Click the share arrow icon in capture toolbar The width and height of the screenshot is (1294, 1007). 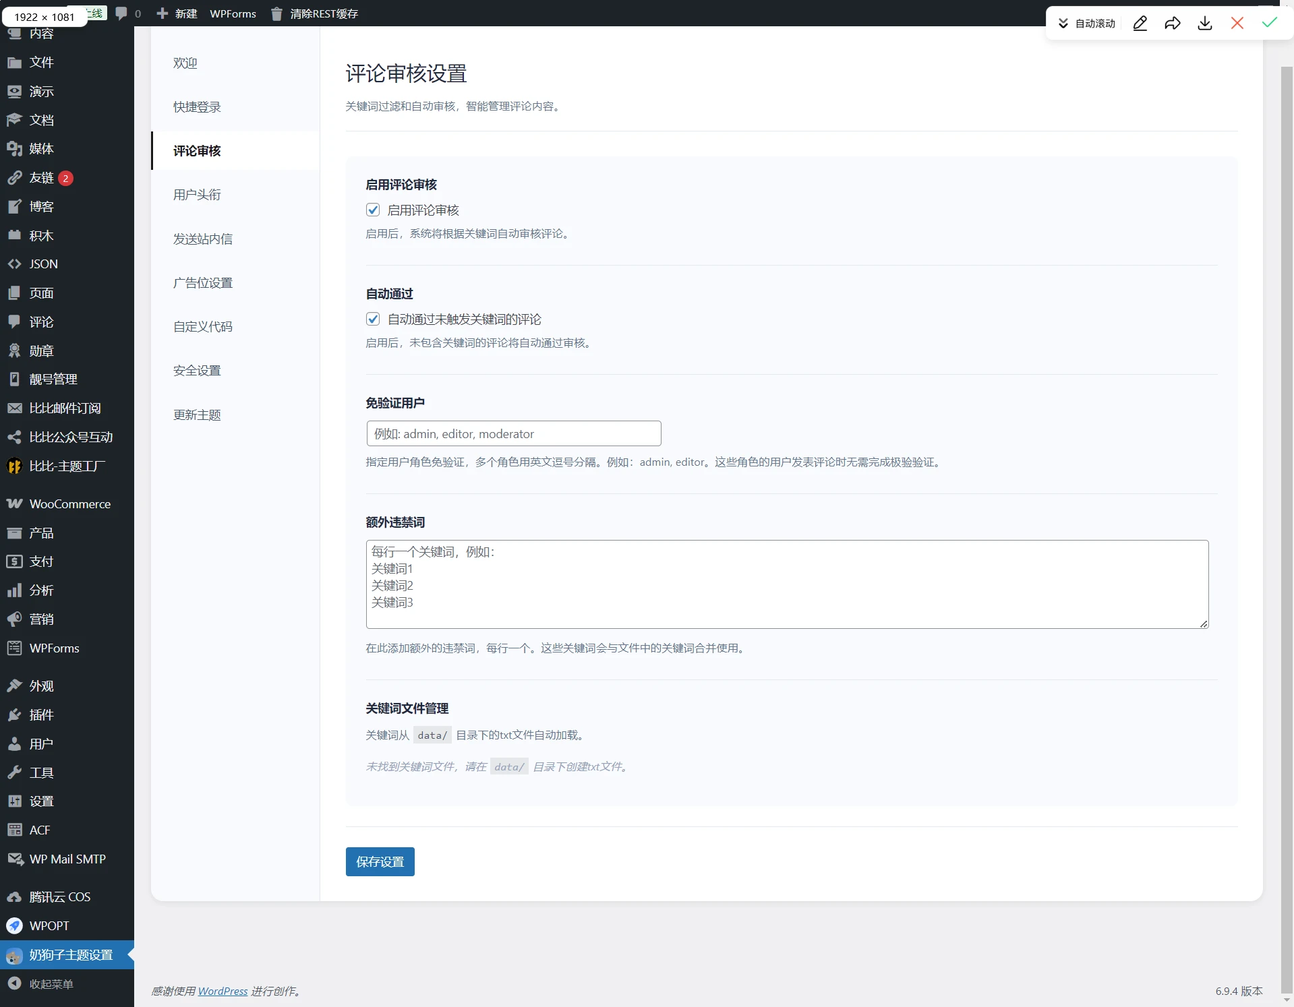click(1173, 24)
